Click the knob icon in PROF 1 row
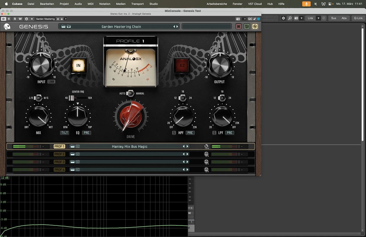 [x=206, y=146]
